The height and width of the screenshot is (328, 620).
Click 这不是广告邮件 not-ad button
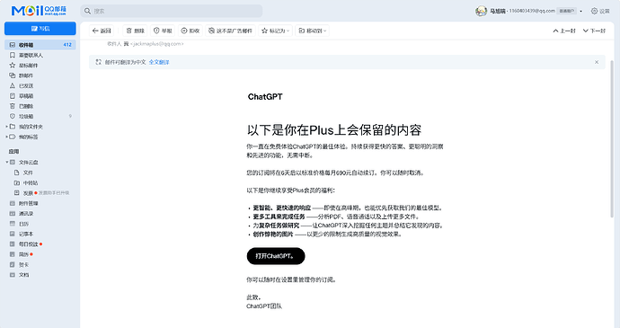coord(230,31)
